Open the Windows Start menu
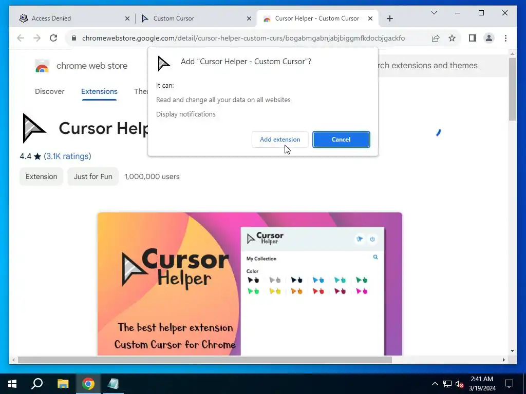526x394 pixels. [12, 384]
